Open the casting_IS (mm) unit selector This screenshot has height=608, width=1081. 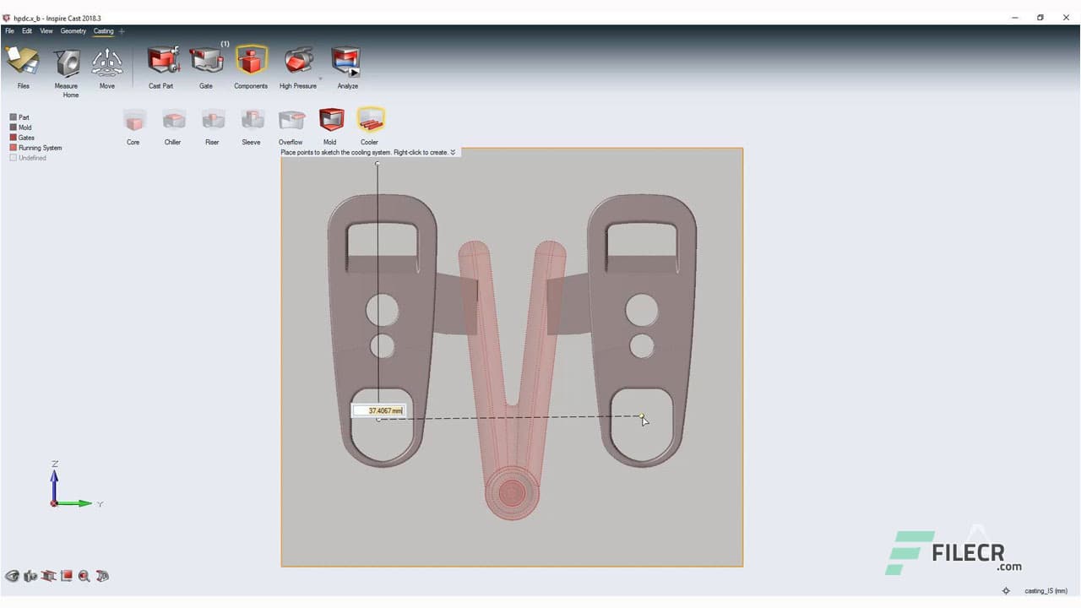point(1046,591)
